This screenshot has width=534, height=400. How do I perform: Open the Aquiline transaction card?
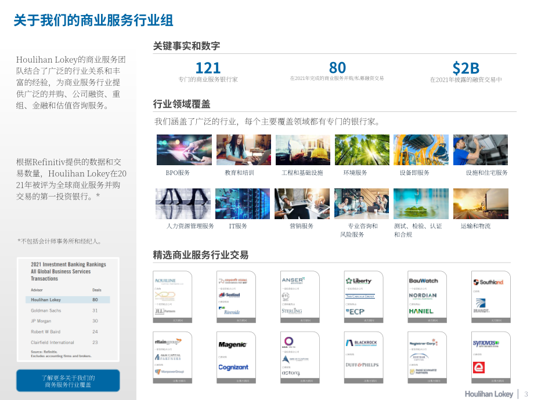pos(172,297)
